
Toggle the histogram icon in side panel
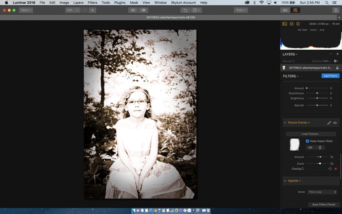click(285, 24)
